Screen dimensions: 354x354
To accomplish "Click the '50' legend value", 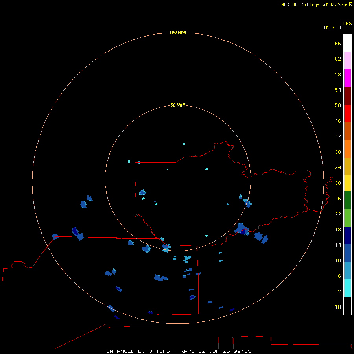I will [338, 105].
